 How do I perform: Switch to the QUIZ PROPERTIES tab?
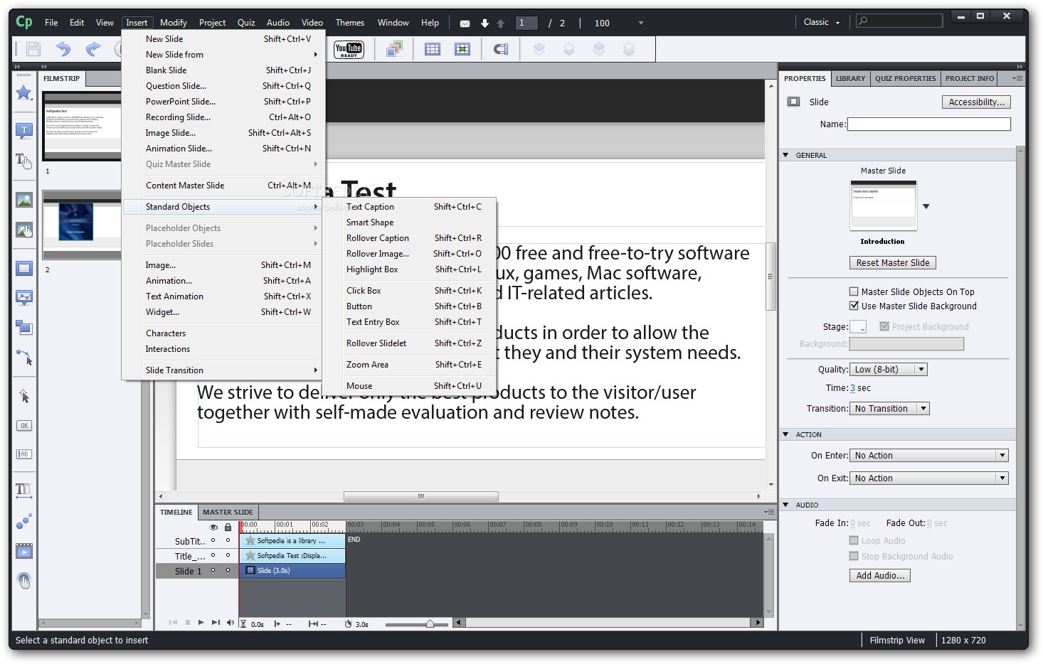(905, 78)
